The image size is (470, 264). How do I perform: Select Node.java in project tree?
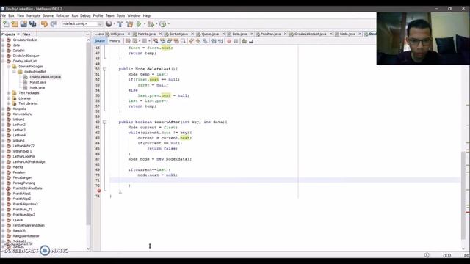tap(37, 88)
